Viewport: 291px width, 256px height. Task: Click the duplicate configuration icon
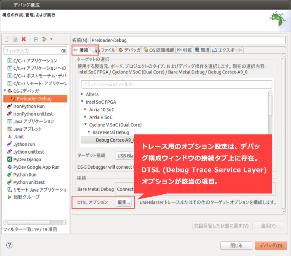coord(15,39)
